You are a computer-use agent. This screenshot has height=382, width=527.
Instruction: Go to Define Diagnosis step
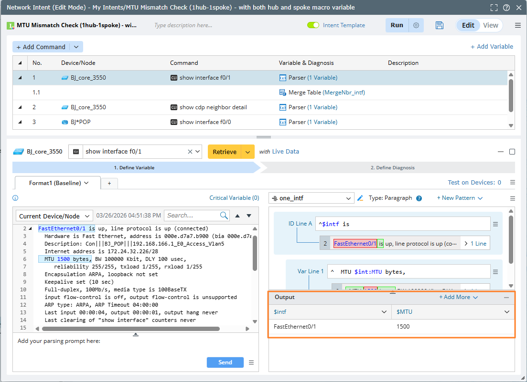click(392, 167)
